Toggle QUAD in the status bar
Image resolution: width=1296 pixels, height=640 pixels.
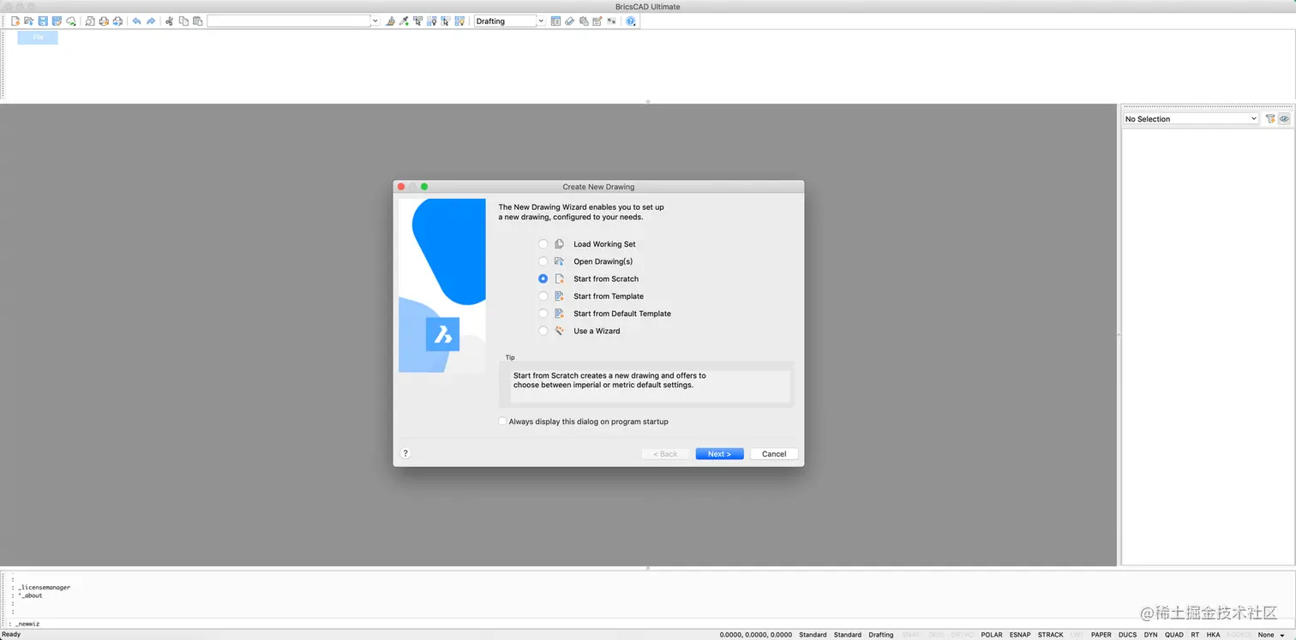tap(1174, 635)
